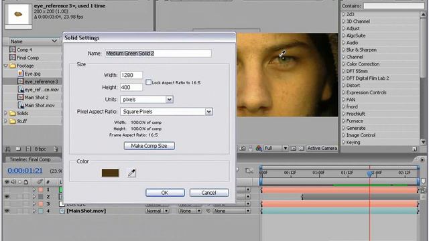Click the Stuff folder icon
This screenshot has height=241, width=429.
point(13,121)
